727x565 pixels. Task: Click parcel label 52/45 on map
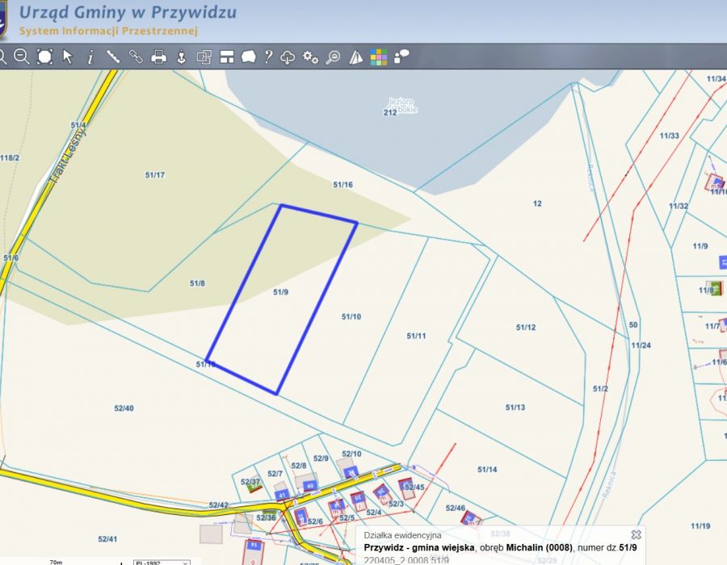coord(414,488)
